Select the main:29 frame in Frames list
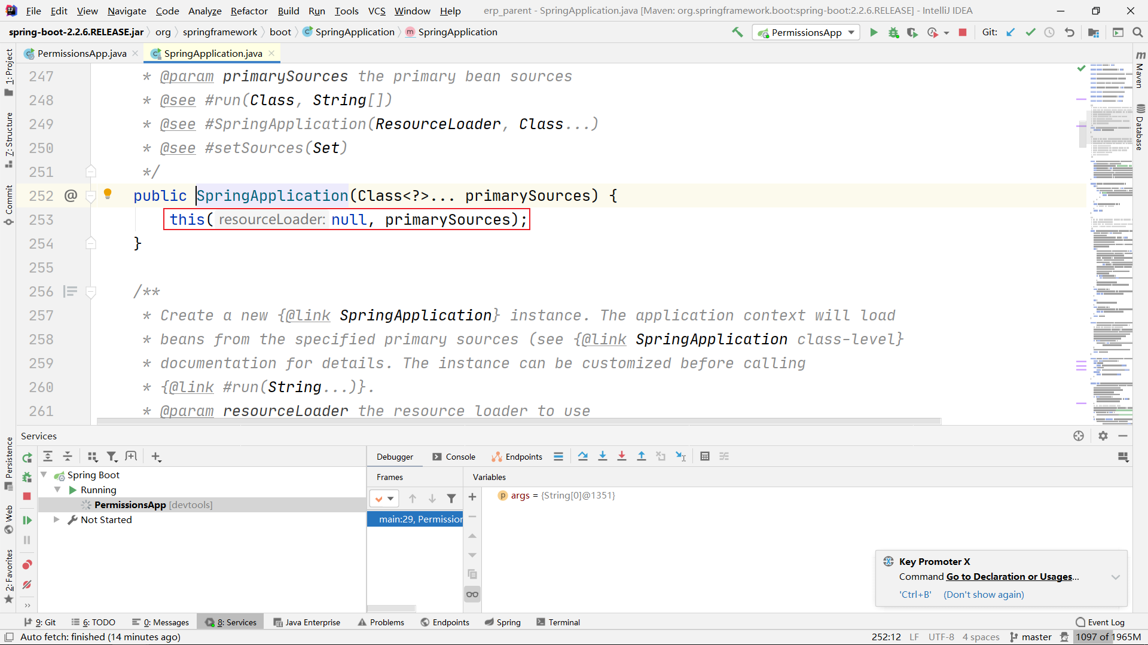Image resolution: width=1148 pixels, height=645 pixels. [x=415, y=519]
